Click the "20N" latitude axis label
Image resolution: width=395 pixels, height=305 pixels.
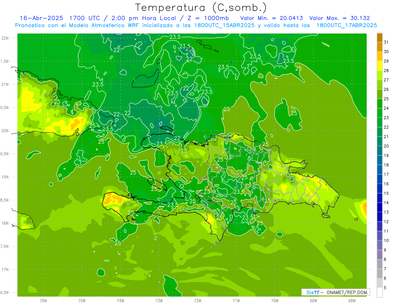pos(5,131)
